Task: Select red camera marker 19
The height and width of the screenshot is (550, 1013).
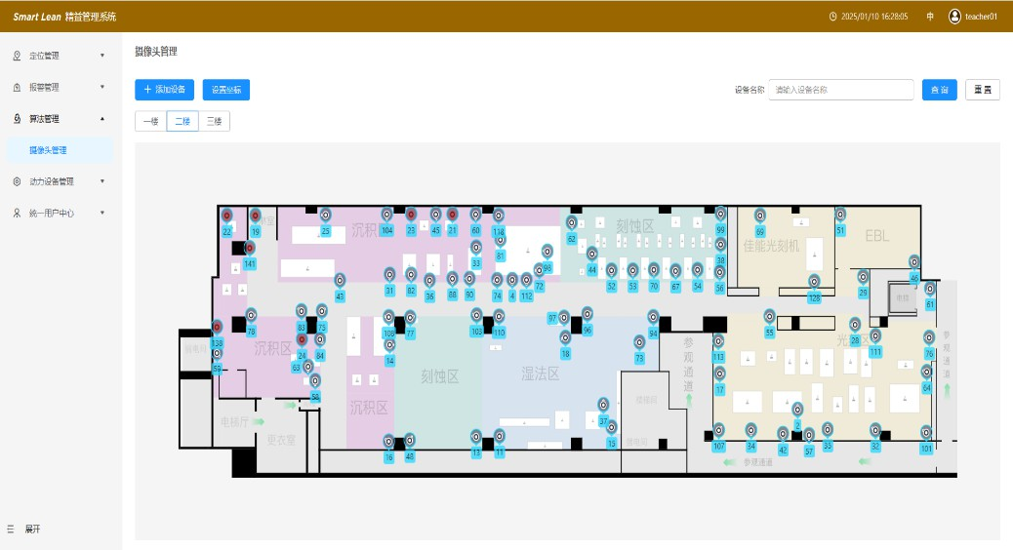Action: pyautogui.click(x=255, y=216)
